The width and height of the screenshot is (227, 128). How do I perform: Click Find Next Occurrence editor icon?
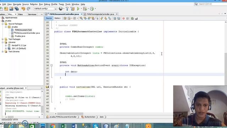click(89, 18)
